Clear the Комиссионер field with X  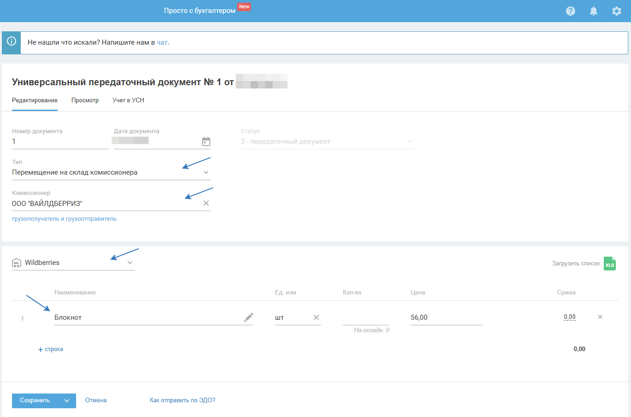[206, 203]
